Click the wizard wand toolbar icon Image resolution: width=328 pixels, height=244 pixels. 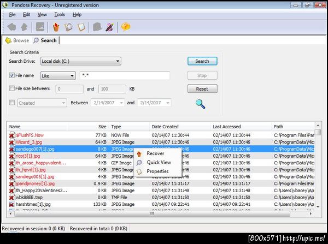click(x=110, y=27)
